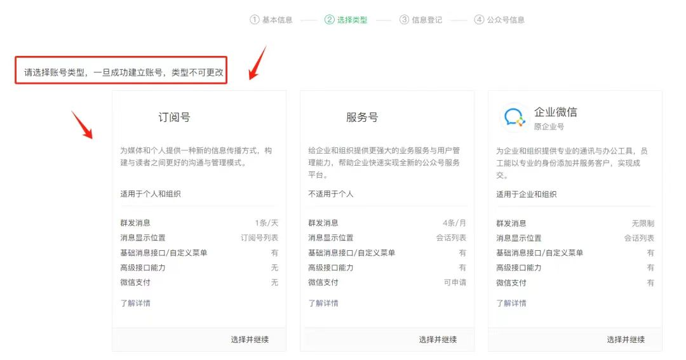Click the 服务号 card title
The height and width of the screenshot is (360, 686).
coord(362,117)
